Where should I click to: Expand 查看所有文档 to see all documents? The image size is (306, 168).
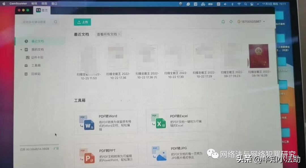(108, 34)
